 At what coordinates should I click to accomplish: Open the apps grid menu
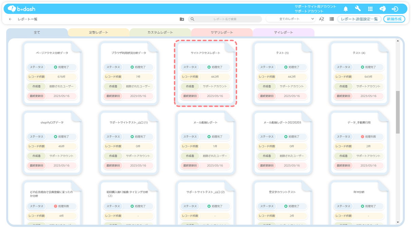(370, 9)
